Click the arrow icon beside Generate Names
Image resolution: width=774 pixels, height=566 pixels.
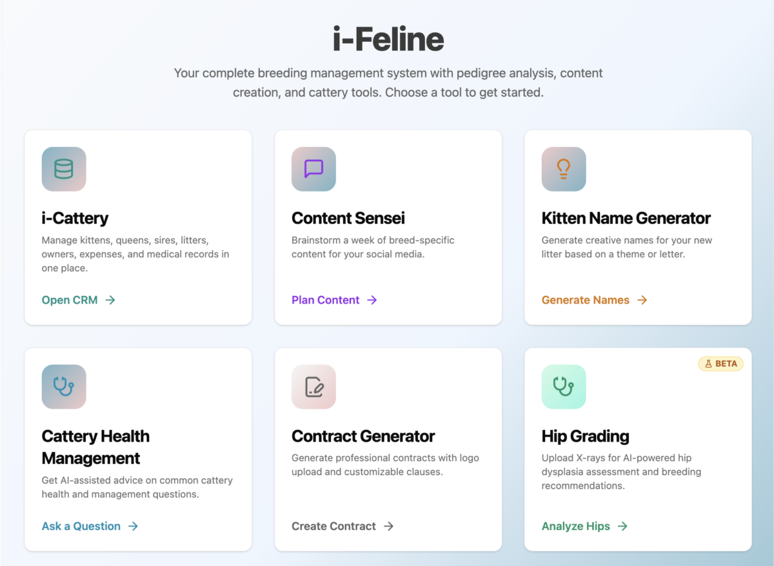(x=642, y=300)
